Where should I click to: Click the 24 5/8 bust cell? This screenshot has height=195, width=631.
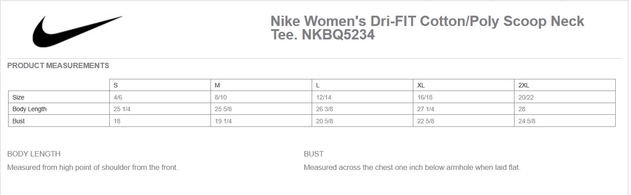(527, 121)
